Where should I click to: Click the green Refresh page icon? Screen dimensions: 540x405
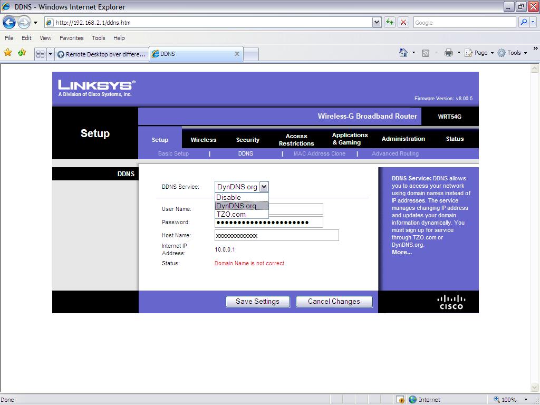point(390,23)
